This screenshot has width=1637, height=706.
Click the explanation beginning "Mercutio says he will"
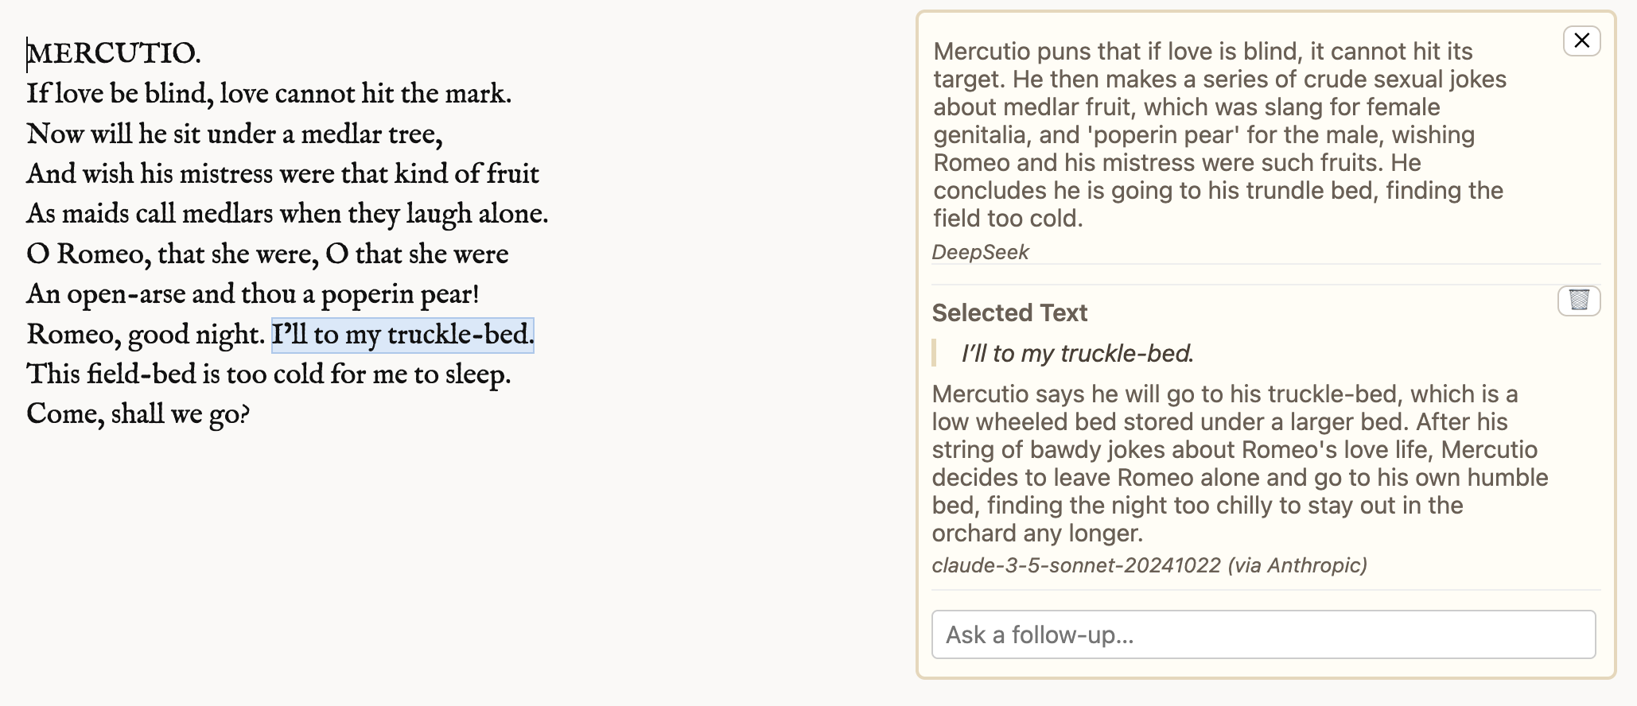point(1239,464)
